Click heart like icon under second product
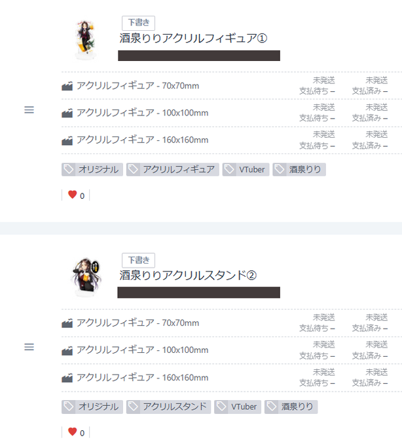The image size is (402, 446). pyautogui.click(x=73, y=432)
